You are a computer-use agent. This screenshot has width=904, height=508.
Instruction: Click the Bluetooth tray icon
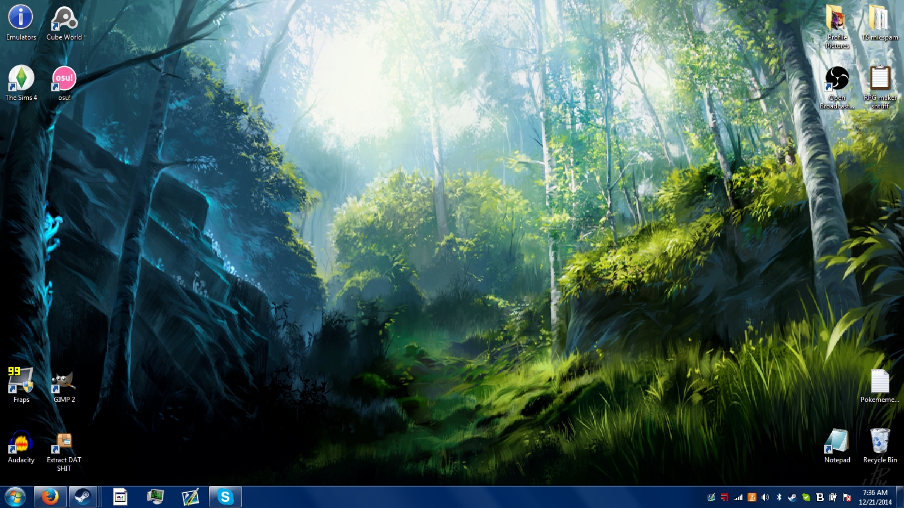point(779,497)
